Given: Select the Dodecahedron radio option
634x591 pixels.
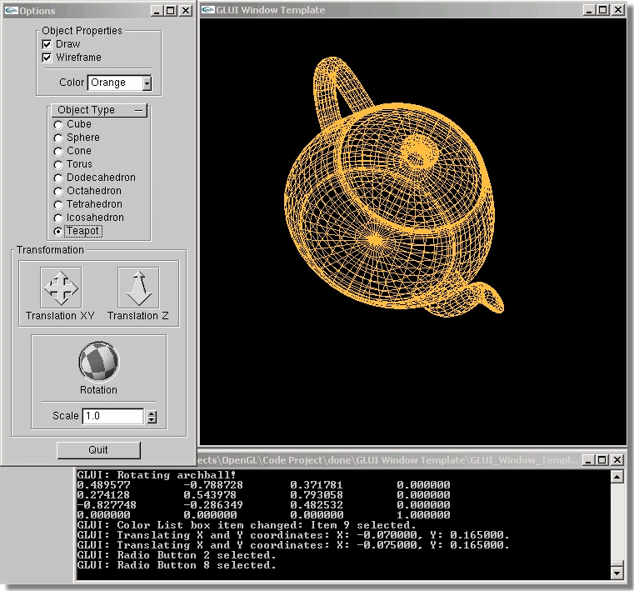Looking at the screenshot, I should pos(58,178).
